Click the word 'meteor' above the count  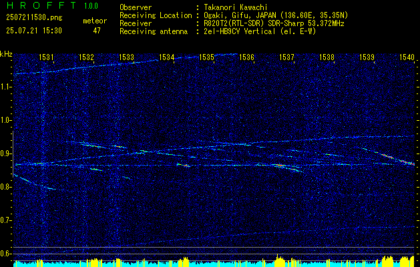tap(95, 21)
